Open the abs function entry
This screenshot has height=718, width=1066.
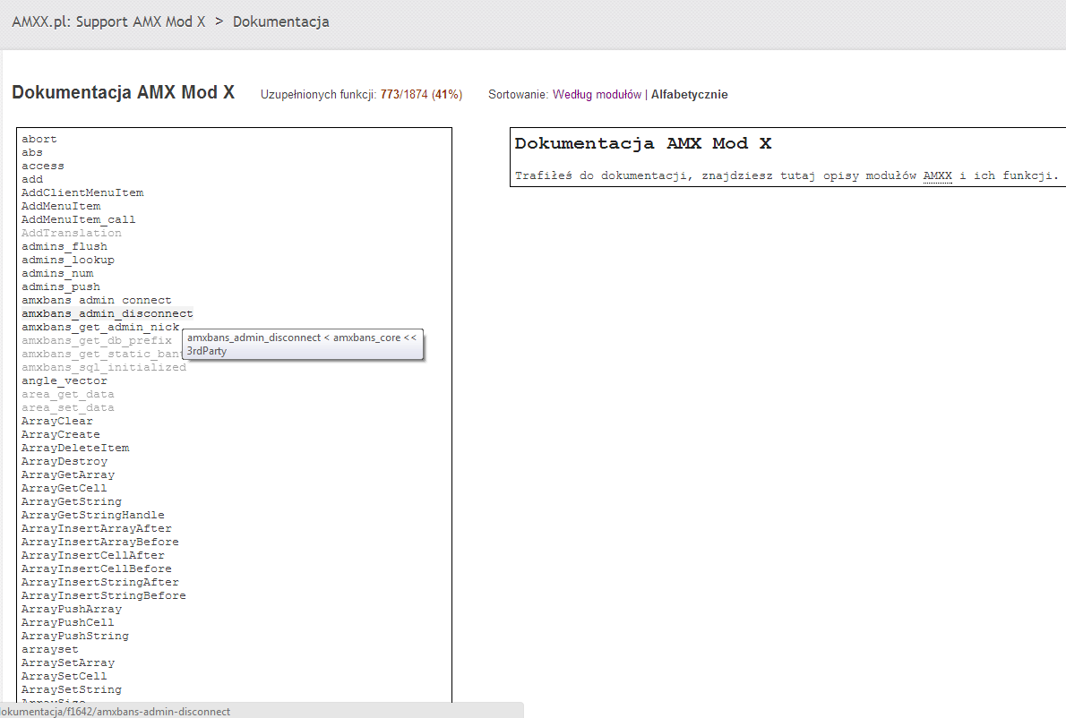[32, 153]
